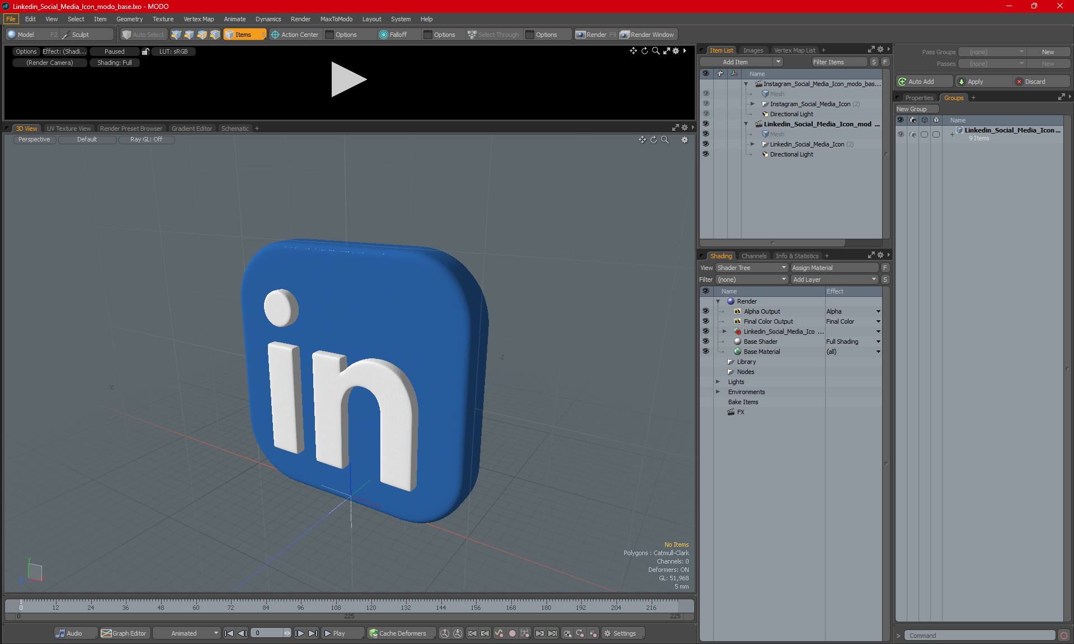The height and width of the screenshot is (644, 1074).
Task: Click the 3D viewport rotate icon
Action: click(653, 140)
